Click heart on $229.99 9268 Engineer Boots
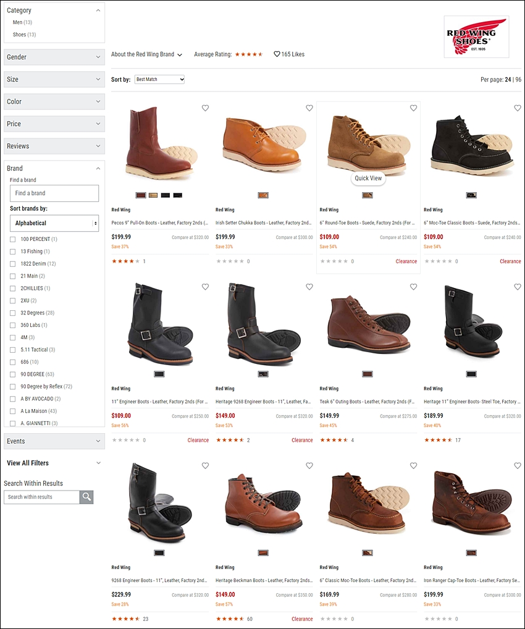The width and height of the screenshot is (525, 629). click(205, 466)
